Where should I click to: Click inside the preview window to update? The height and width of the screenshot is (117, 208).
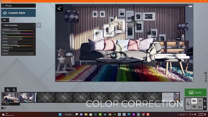[124, 43]
